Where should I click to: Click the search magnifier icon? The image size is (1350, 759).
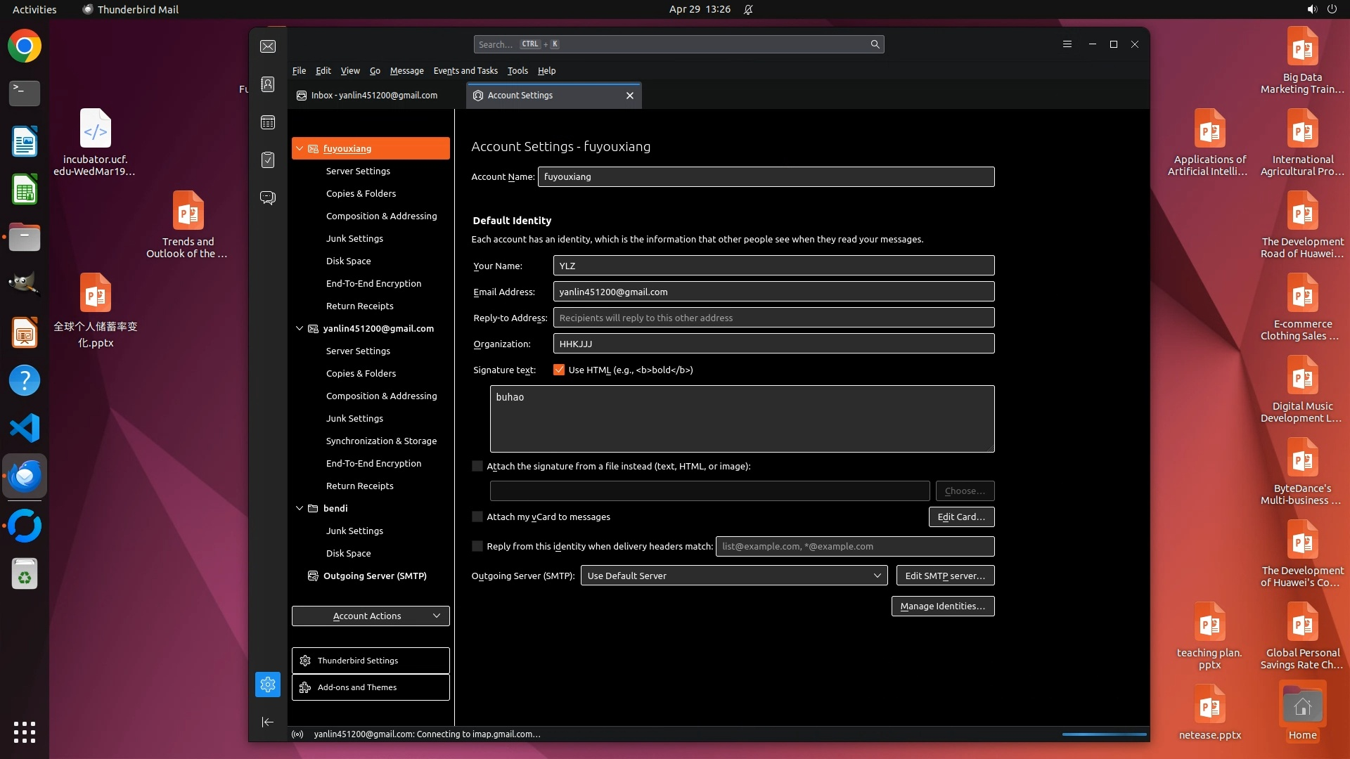pyautogui.click(x=875, y=44)
